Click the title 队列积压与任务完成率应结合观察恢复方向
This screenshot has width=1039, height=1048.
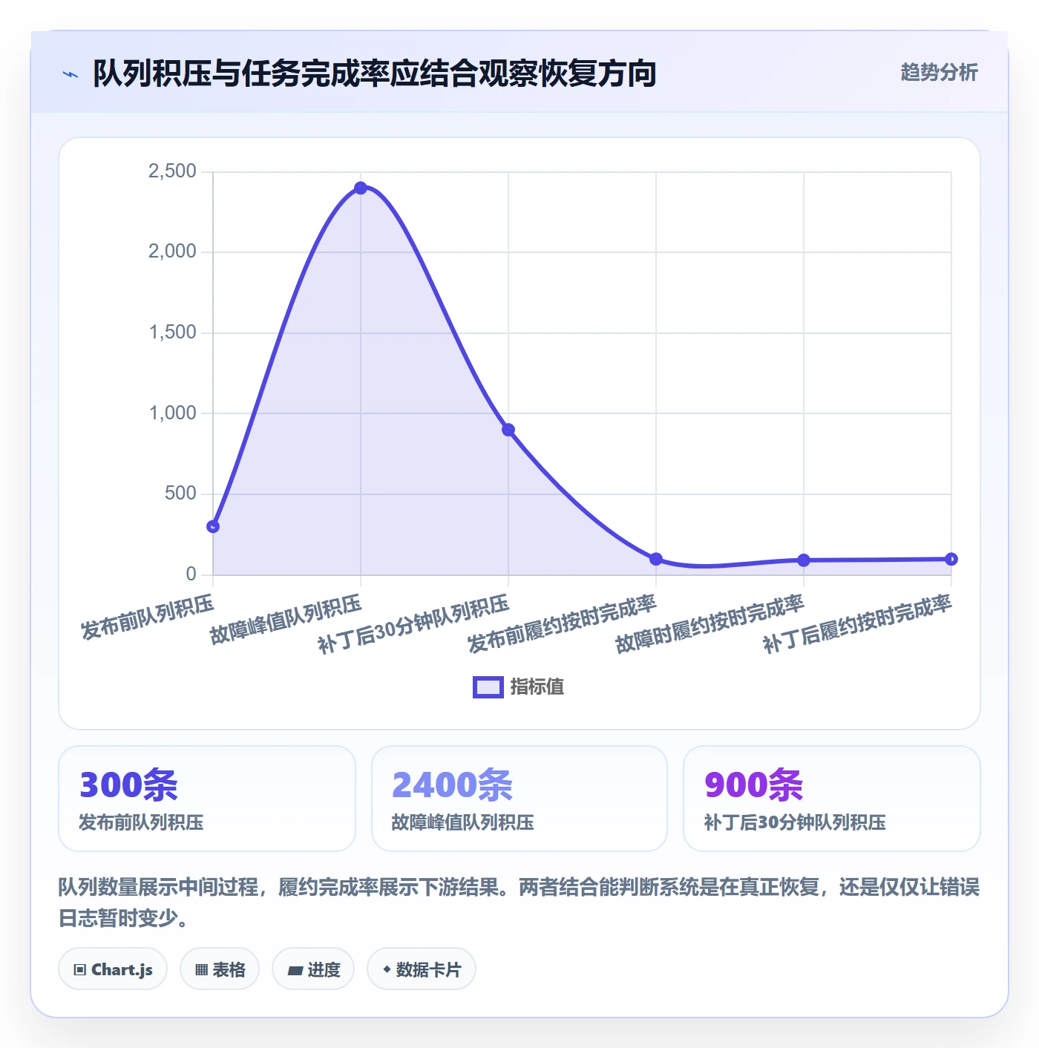click(374, 73)
